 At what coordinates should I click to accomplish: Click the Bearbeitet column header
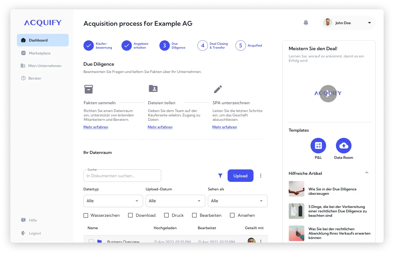[207, 228]
